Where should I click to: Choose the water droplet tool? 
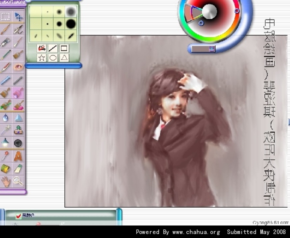pos(5,117)
